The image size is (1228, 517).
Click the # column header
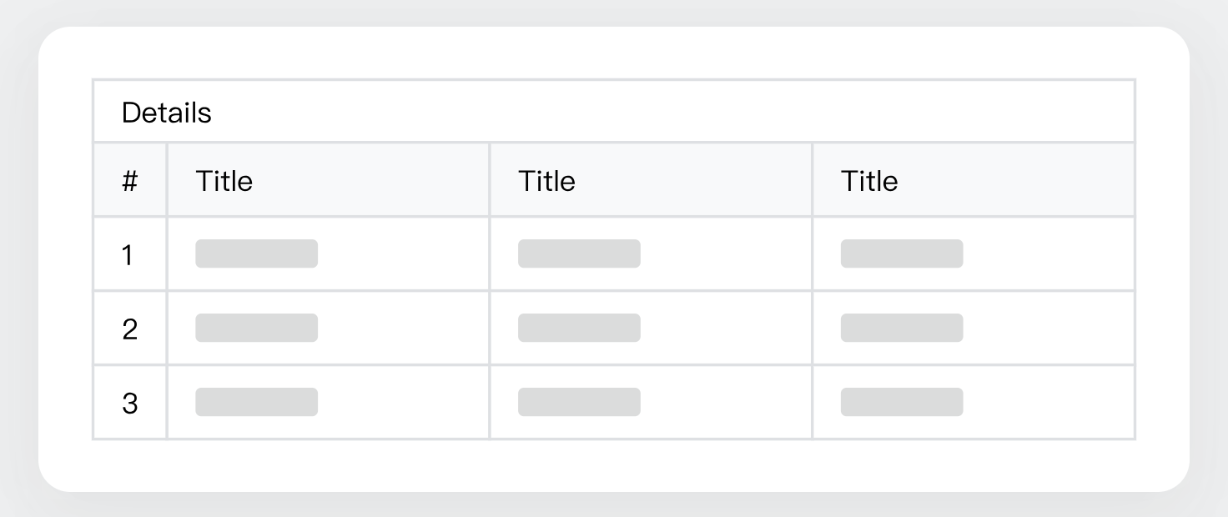tap(129, 180)
